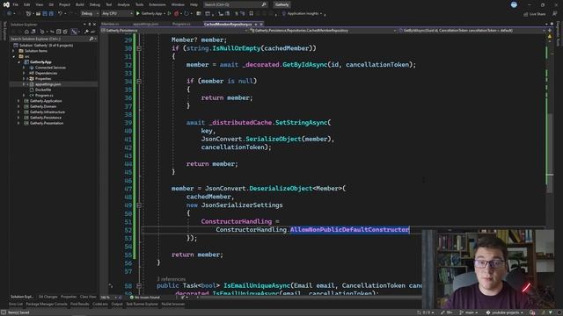The width and height of the screenshot is (563, 316).
Task: Click the screwdriver quick action icon near line 58
Action: click(111, 285)
